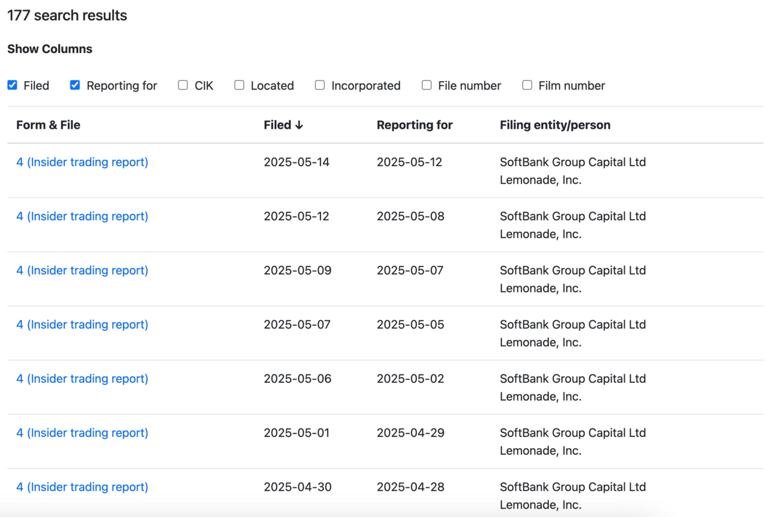This screenshot has width=771, height=517.
Task: Open Form 4 filed 2025-05-14
Action: click(82, 162)
